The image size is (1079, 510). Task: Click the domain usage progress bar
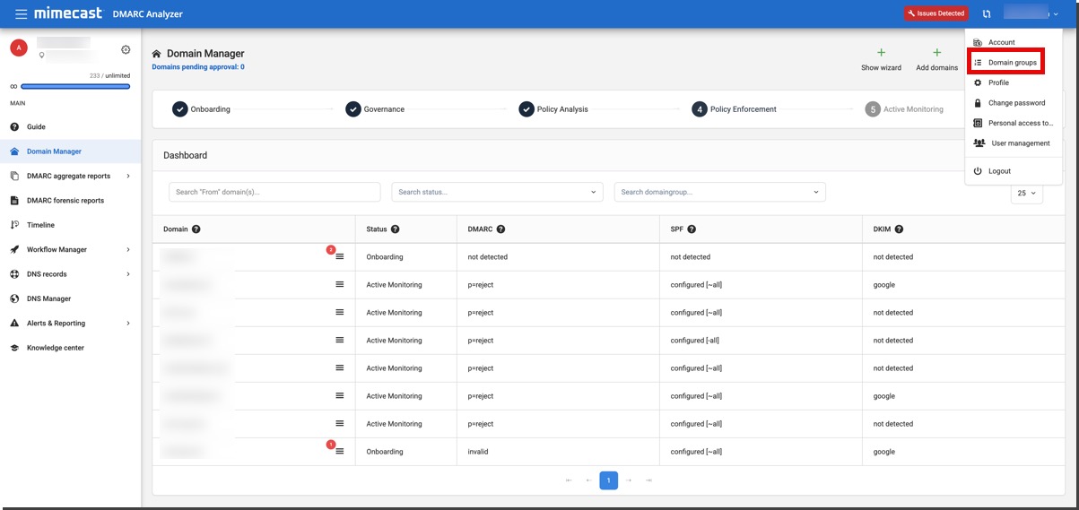75,87
